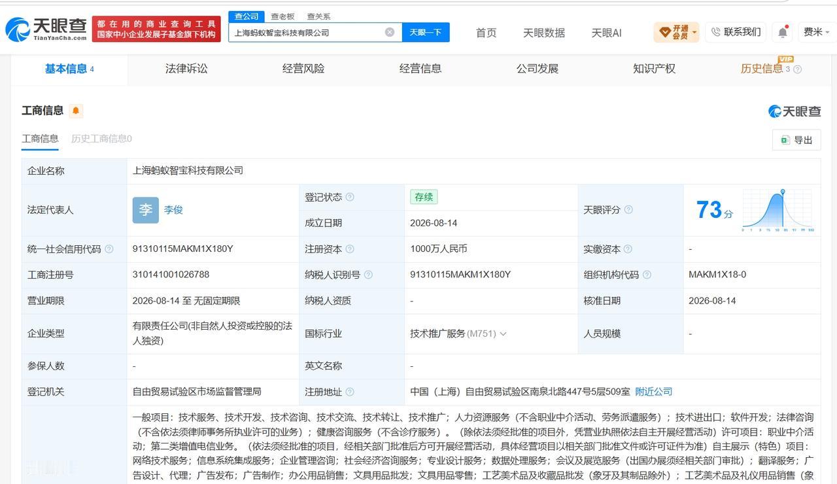This screenshot has width=837, height=484.
Task: Open the 天眼数据 navigation link
Action: click(544, 33)
